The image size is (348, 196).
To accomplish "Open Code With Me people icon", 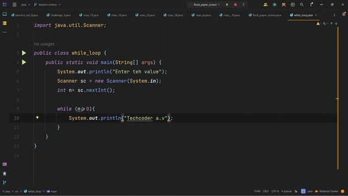I will [x=265, y=4].
